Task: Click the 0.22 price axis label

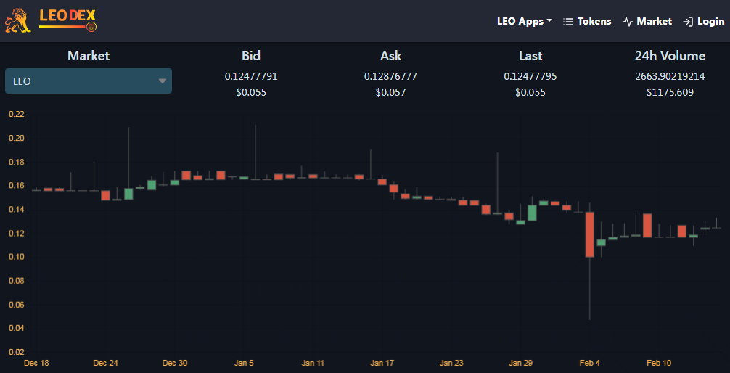Action: (x=16, y=115)
